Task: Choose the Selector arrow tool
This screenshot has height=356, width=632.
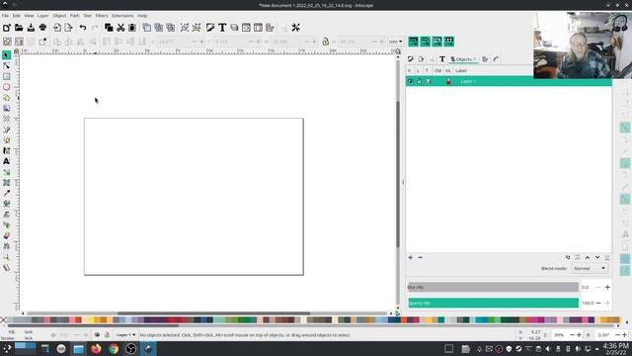Action: click(7, 55)
